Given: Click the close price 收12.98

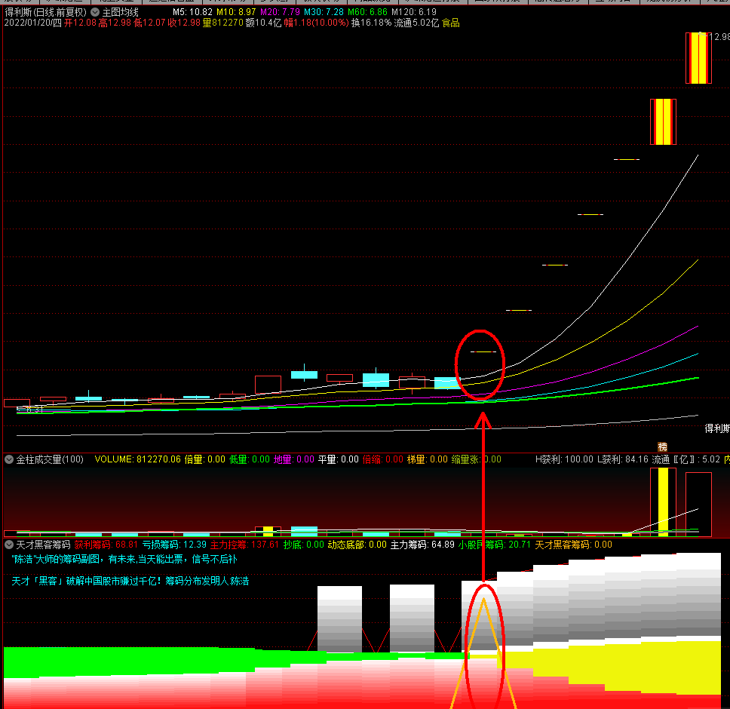Looking at the screenshot, I should click(x=184, y=23).
